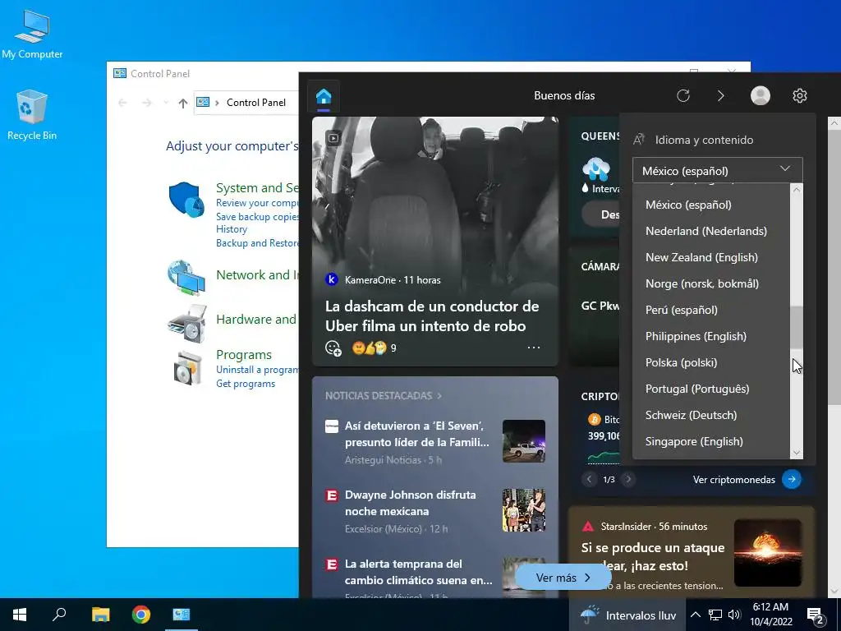The height and width of the screenshot is (631, 841).
Task: Click the Control Panel taskbar button
Action: pos(182,615)
